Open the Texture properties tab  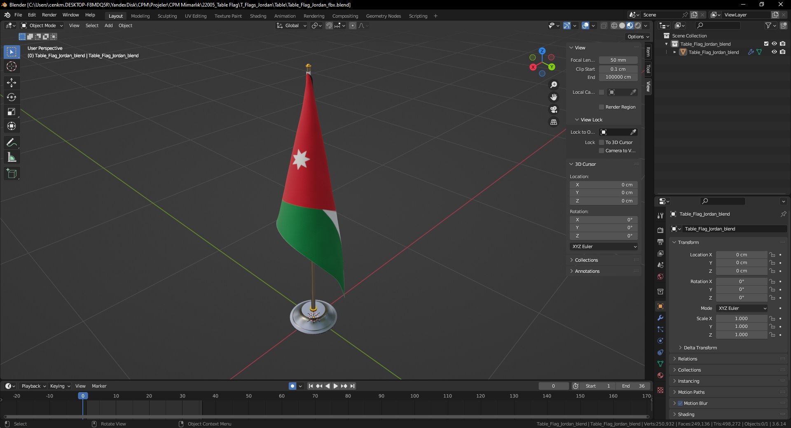(660, 390)
